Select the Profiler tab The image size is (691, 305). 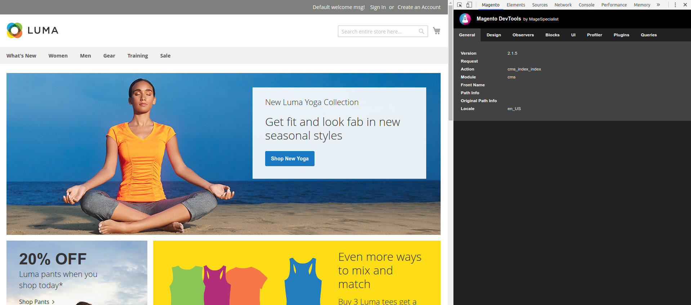[594, 35]
